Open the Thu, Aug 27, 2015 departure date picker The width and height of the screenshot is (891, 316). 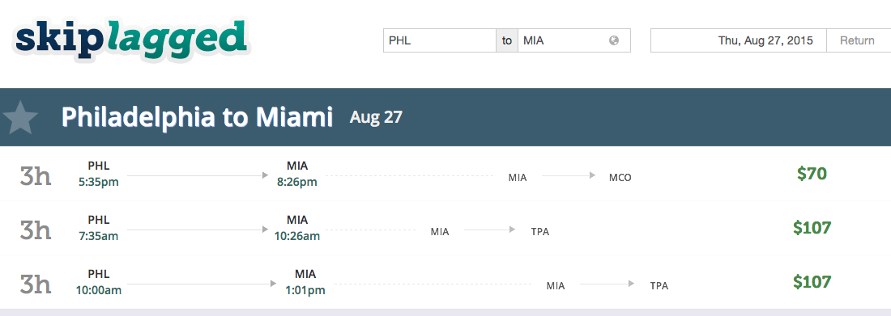(x=738, y=41)
